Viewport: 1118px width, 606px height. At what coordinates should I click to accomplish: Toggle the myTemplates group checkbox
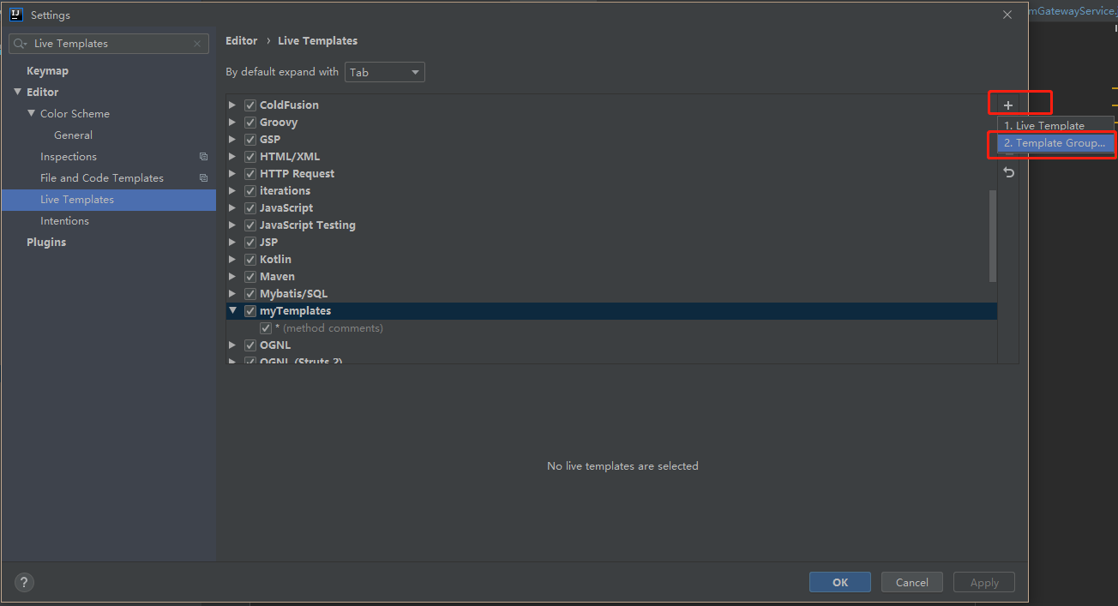click(x=250, y=310)
